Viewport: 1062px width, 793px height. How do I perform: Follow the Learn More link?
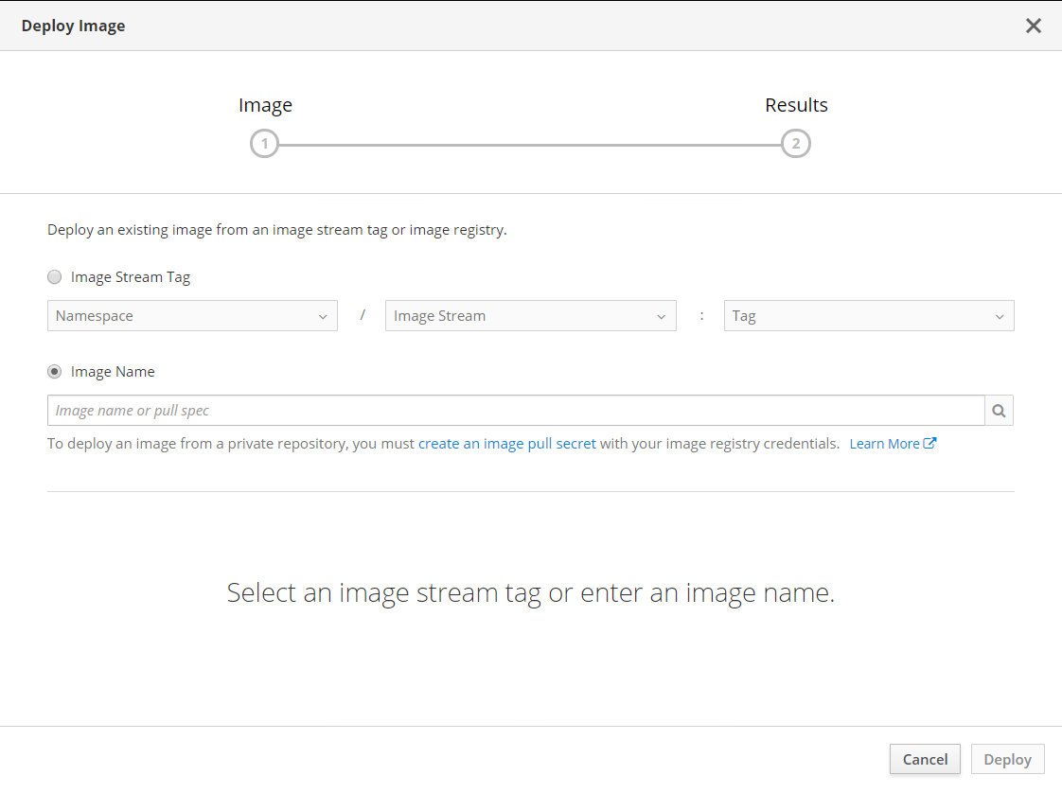(884, 443)
